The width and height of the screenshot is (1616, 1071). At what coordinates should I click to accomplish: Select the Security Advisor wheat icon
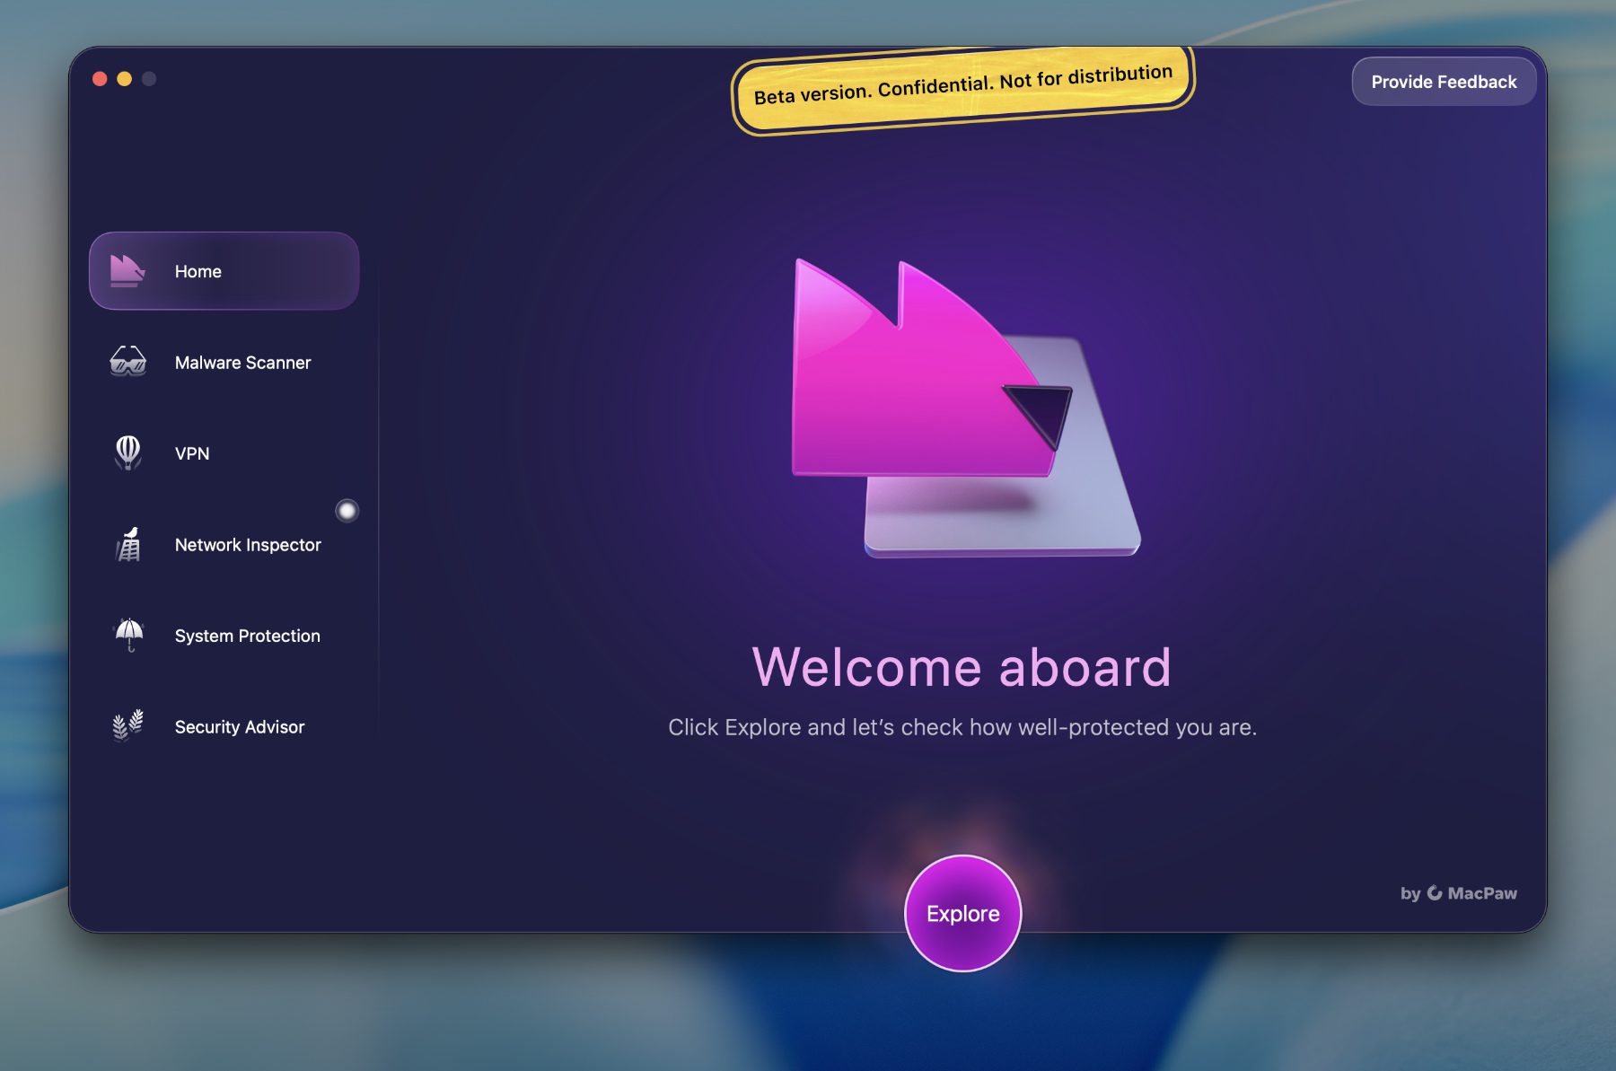point(127,725)
